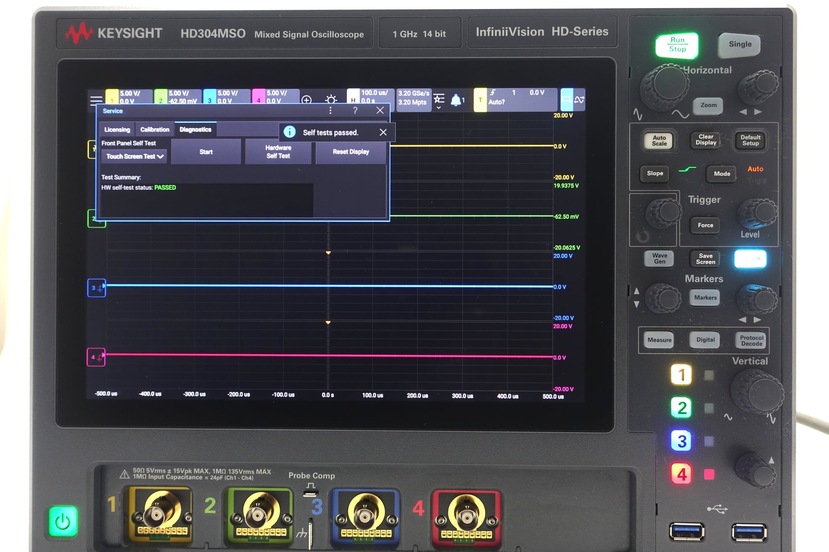Toggle the blue channel 3 key
The image size is (829, 552).
coord(682,441)
